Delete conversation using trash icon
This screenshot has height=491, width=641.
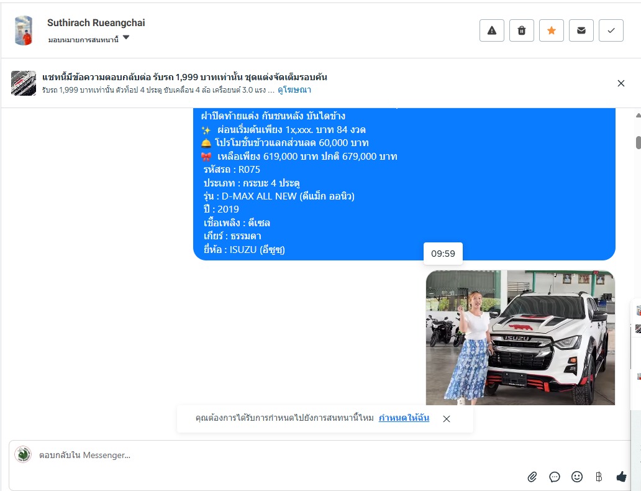[x=522, y=30]
